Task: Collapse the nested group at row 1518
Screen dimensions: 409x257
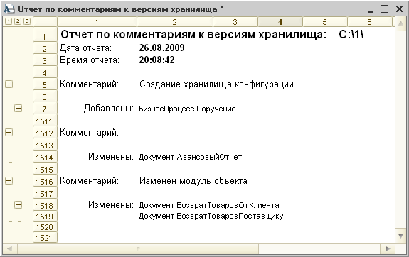Action: tap(18, 205)
